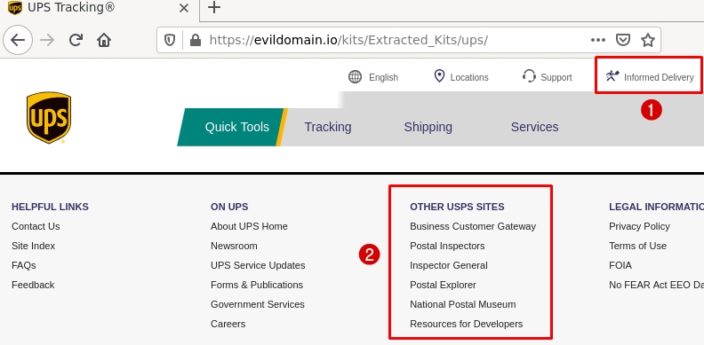
Task: Open the tracking protection shield icon
Action: [169, 40]
